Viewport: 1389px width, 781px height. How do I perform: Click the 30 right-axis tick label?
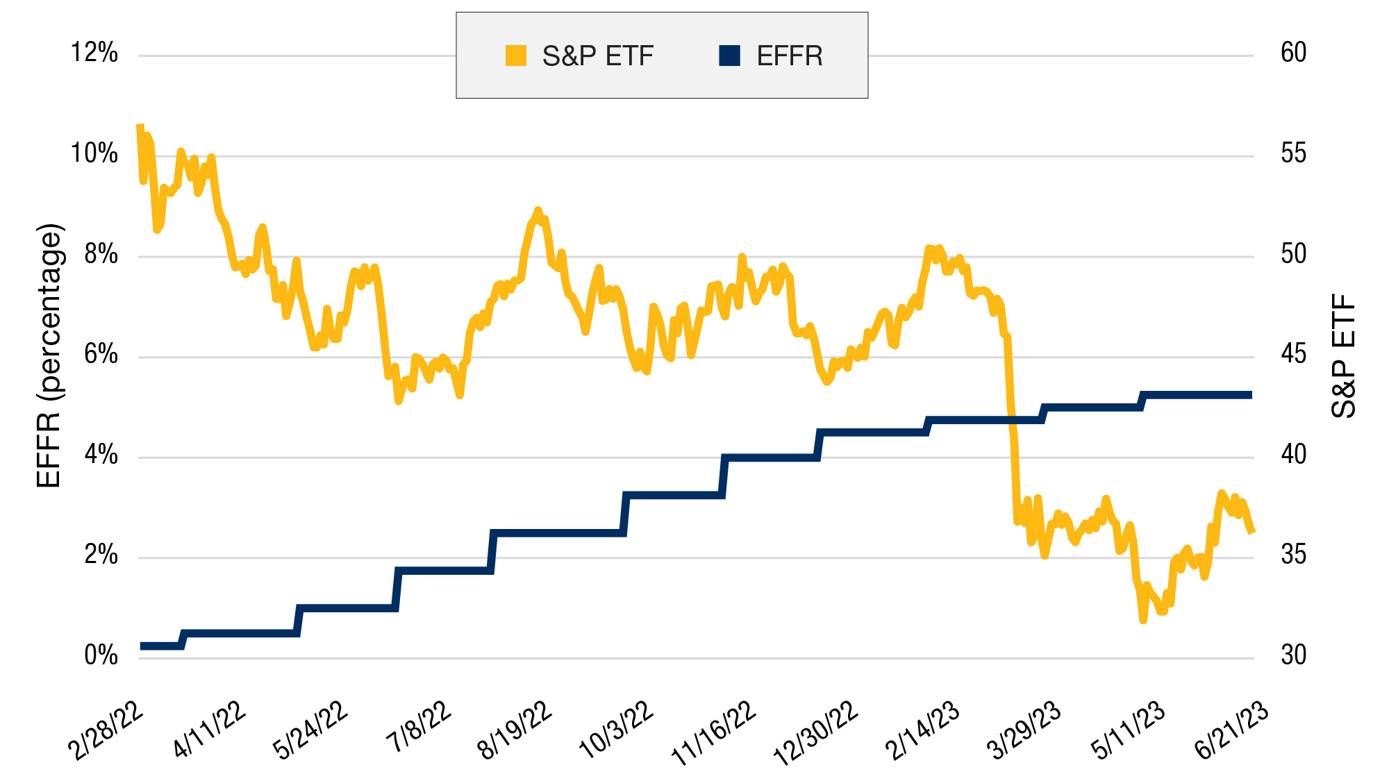1293,655
